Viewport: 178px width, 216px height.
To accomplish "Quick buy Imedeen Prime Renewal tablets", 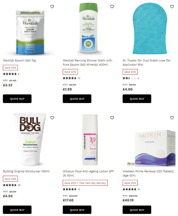I will coord(137,210).
